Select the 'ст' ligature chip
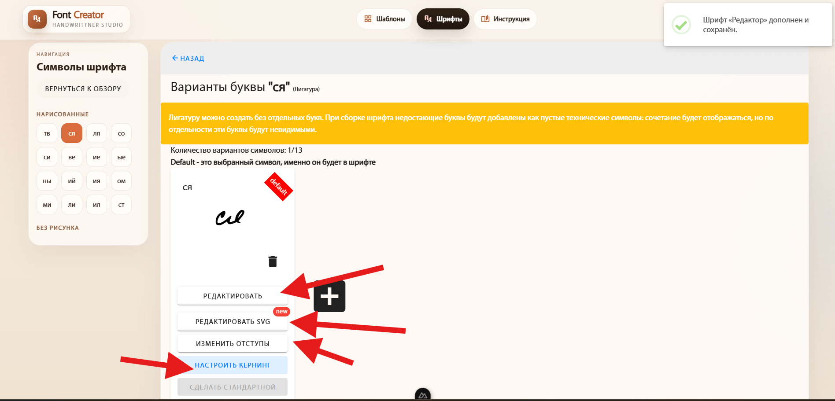The height and width of the screenshot is (401, 835). (122, 205)
